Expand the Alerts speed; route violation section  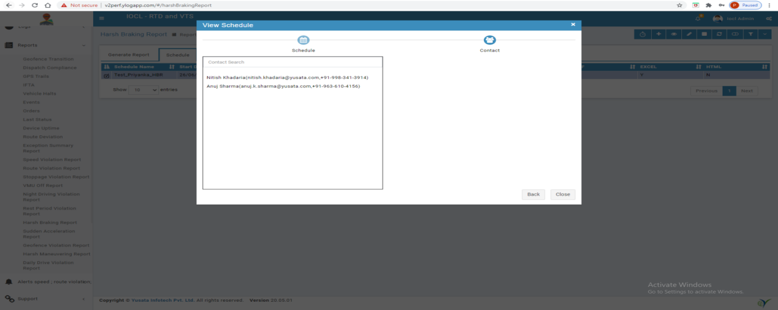tap(47, 282)
